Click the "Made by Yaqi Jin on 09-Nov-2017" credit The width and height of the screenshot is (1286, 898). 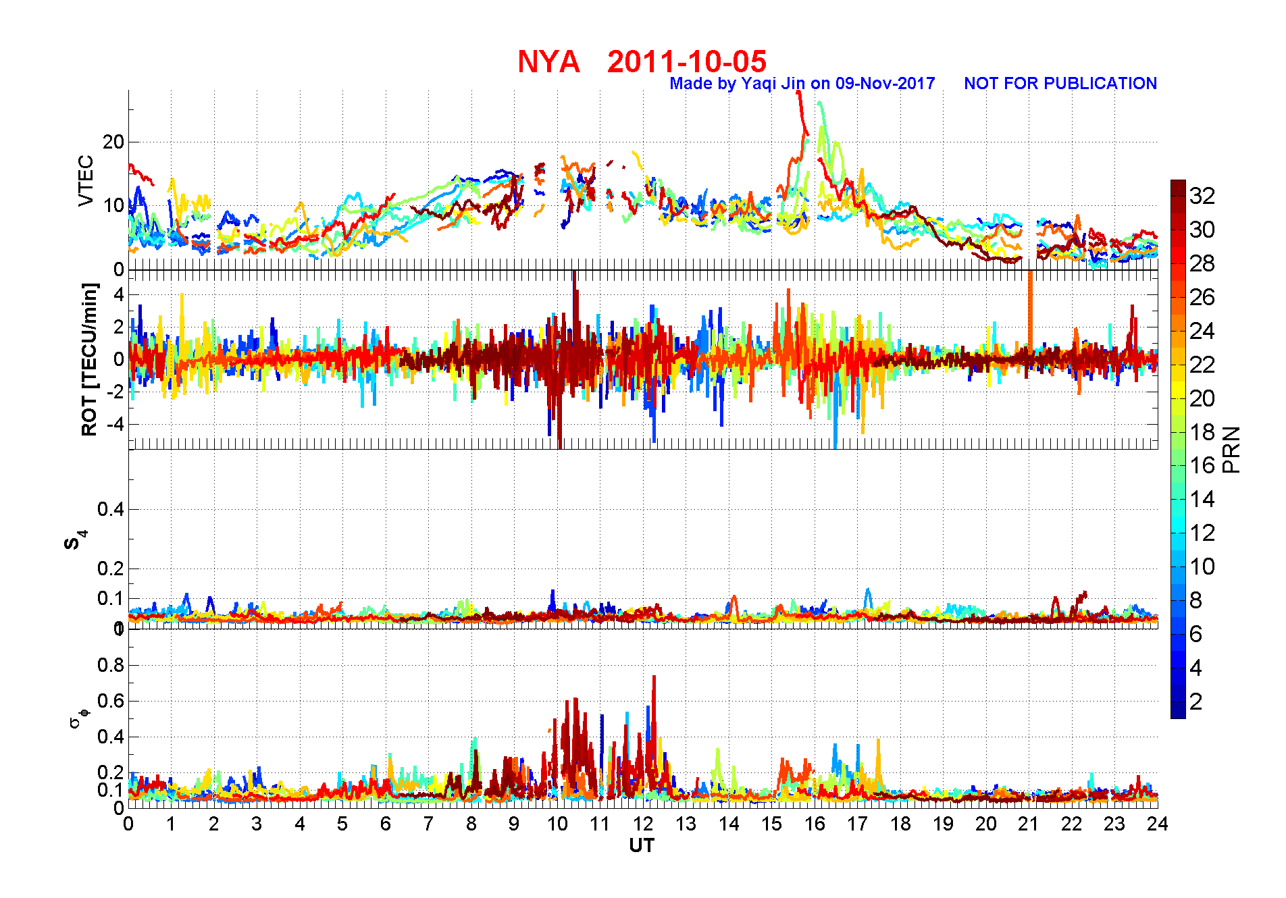pos(802,84)
